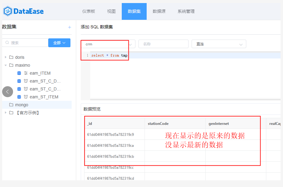Click the doris folder icon
283x187 pixels.
(x=11, y=57)
